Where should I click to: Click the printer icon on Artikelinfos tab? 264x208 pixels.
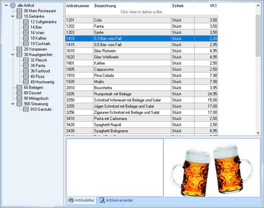point(71,200)
